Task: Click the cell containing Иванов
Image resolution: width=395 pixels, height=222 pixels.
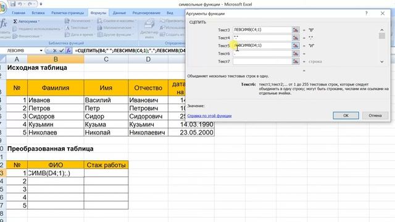Action: pyautogui.click(x=56, y=100)
